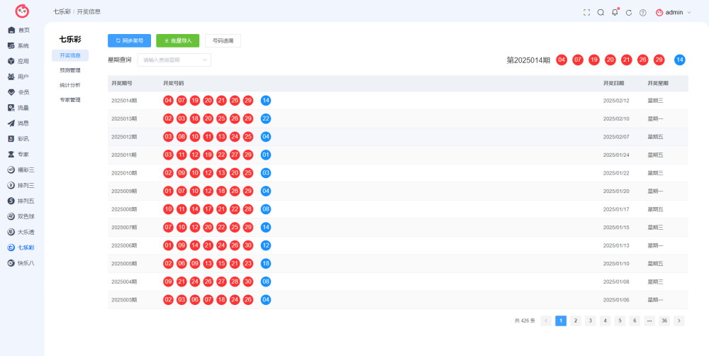Click the 号码遗漏 button
This screenshot has width=709, height=356.
pyautogui.click(x=223, y=40)
